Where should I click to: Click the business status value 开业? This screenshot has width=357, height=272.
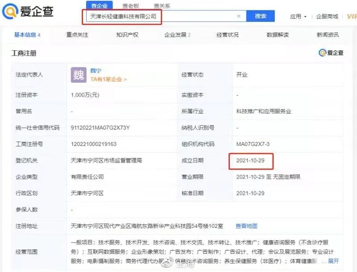click(242, 75)
